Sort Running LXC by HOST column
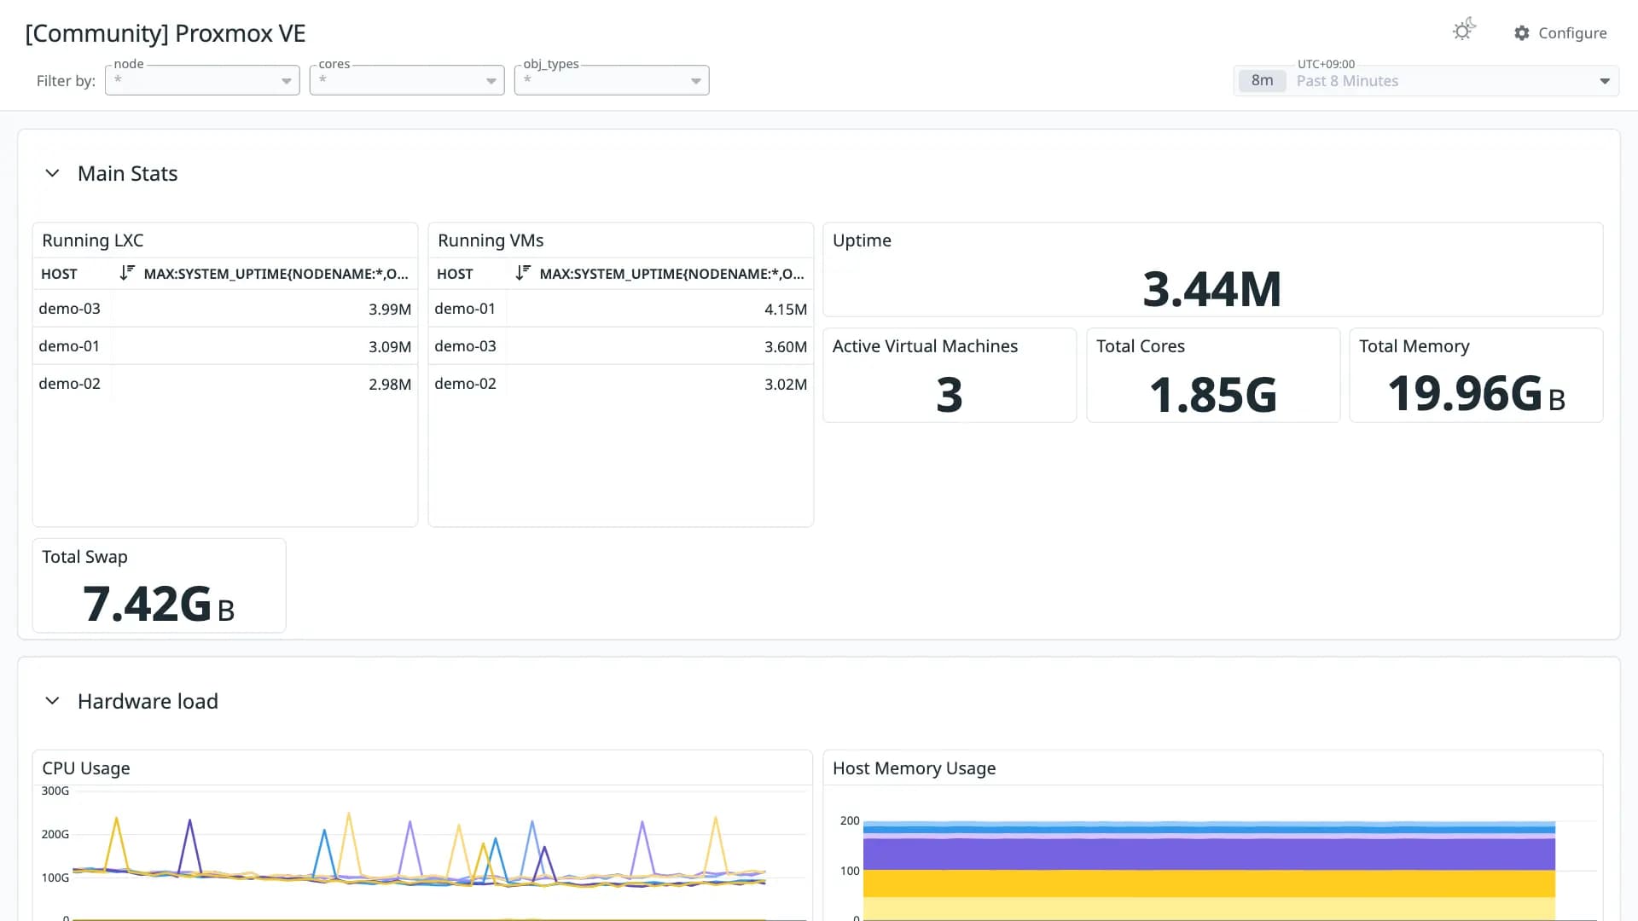 tap(59, 274)
